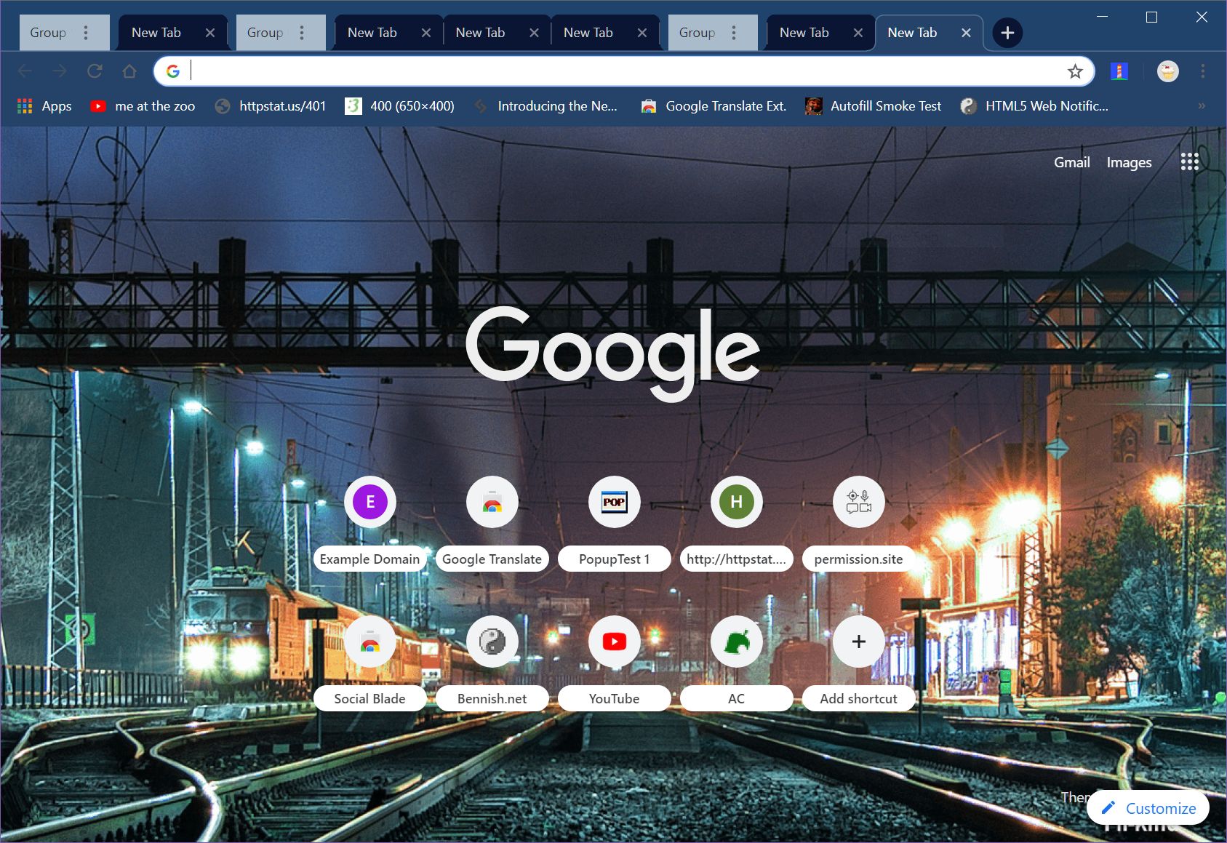
Task: Open Gmail from the top link
Action: (1071, 161)
